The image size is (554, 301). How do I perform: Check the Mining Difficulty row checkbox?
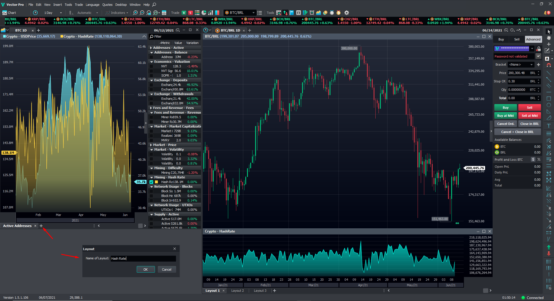click(151, 173)
